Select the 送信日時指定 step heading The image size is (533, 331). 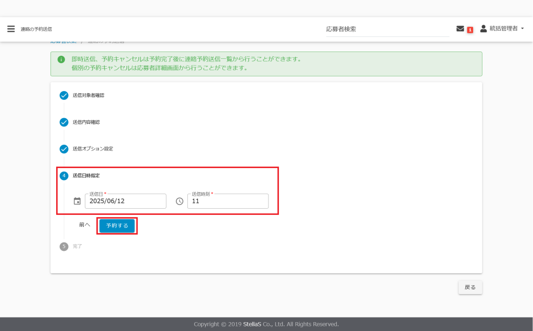[86, 176]
